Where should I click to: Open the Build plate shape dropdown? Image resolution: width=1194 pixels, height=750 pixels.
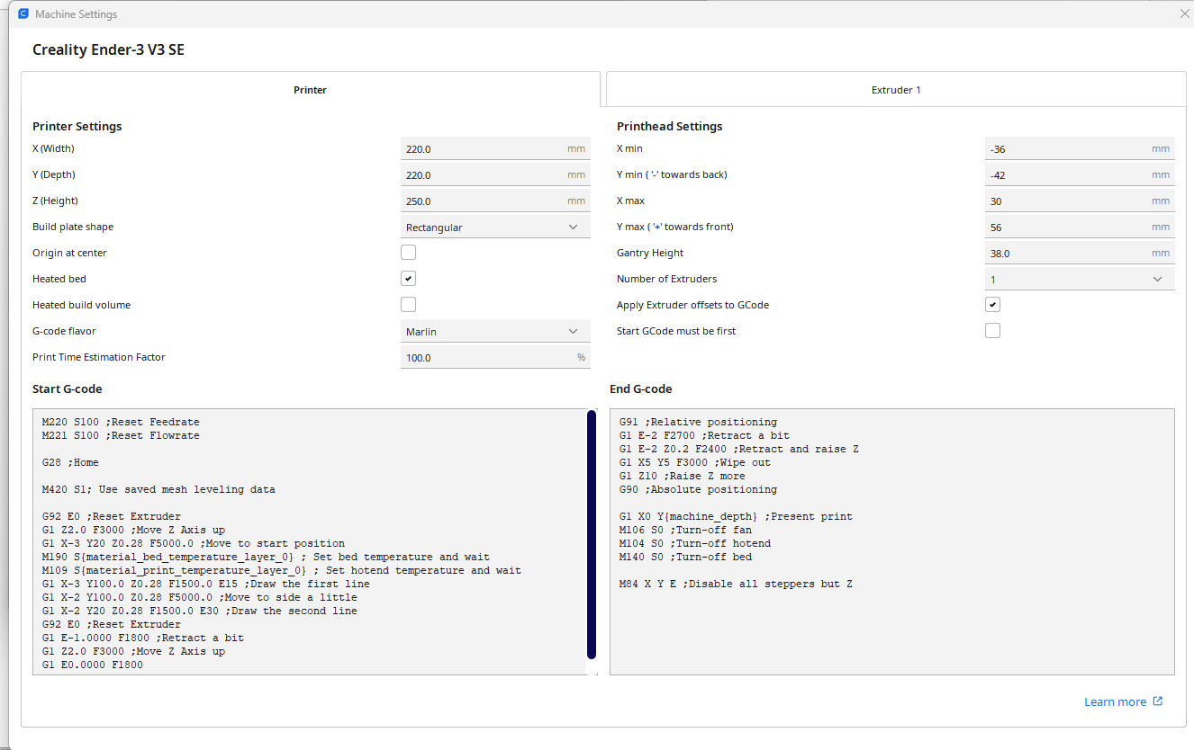click(495, 228)
